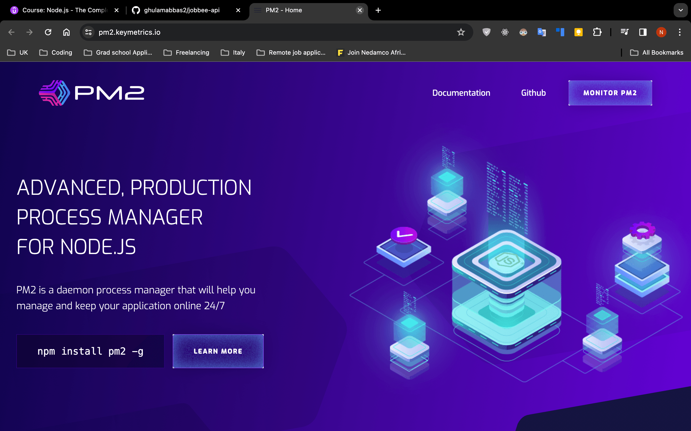Open the browser home page
Viewport: 691px width, 431px height.
coord(66,32)
